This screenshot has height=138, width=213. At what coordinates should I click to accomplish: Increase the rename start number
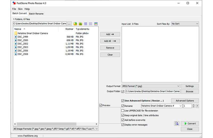[194, 105]
